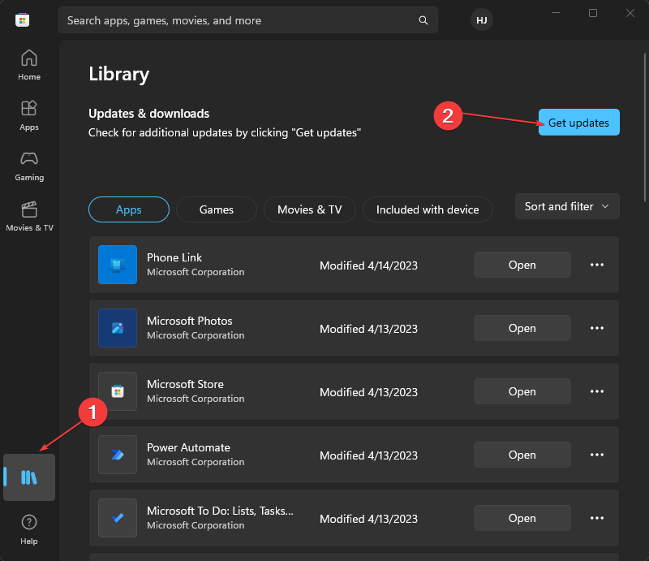Click Microsoft To Do: Lists, Tasks title
Image resolution: width=649 pixels, height=561 pixels.
220,511
